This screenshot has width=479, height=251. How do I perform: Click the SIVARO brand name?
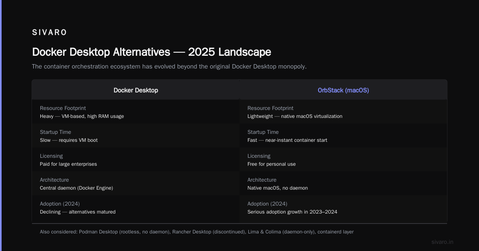pyautogui.click(x=49, y=33)
